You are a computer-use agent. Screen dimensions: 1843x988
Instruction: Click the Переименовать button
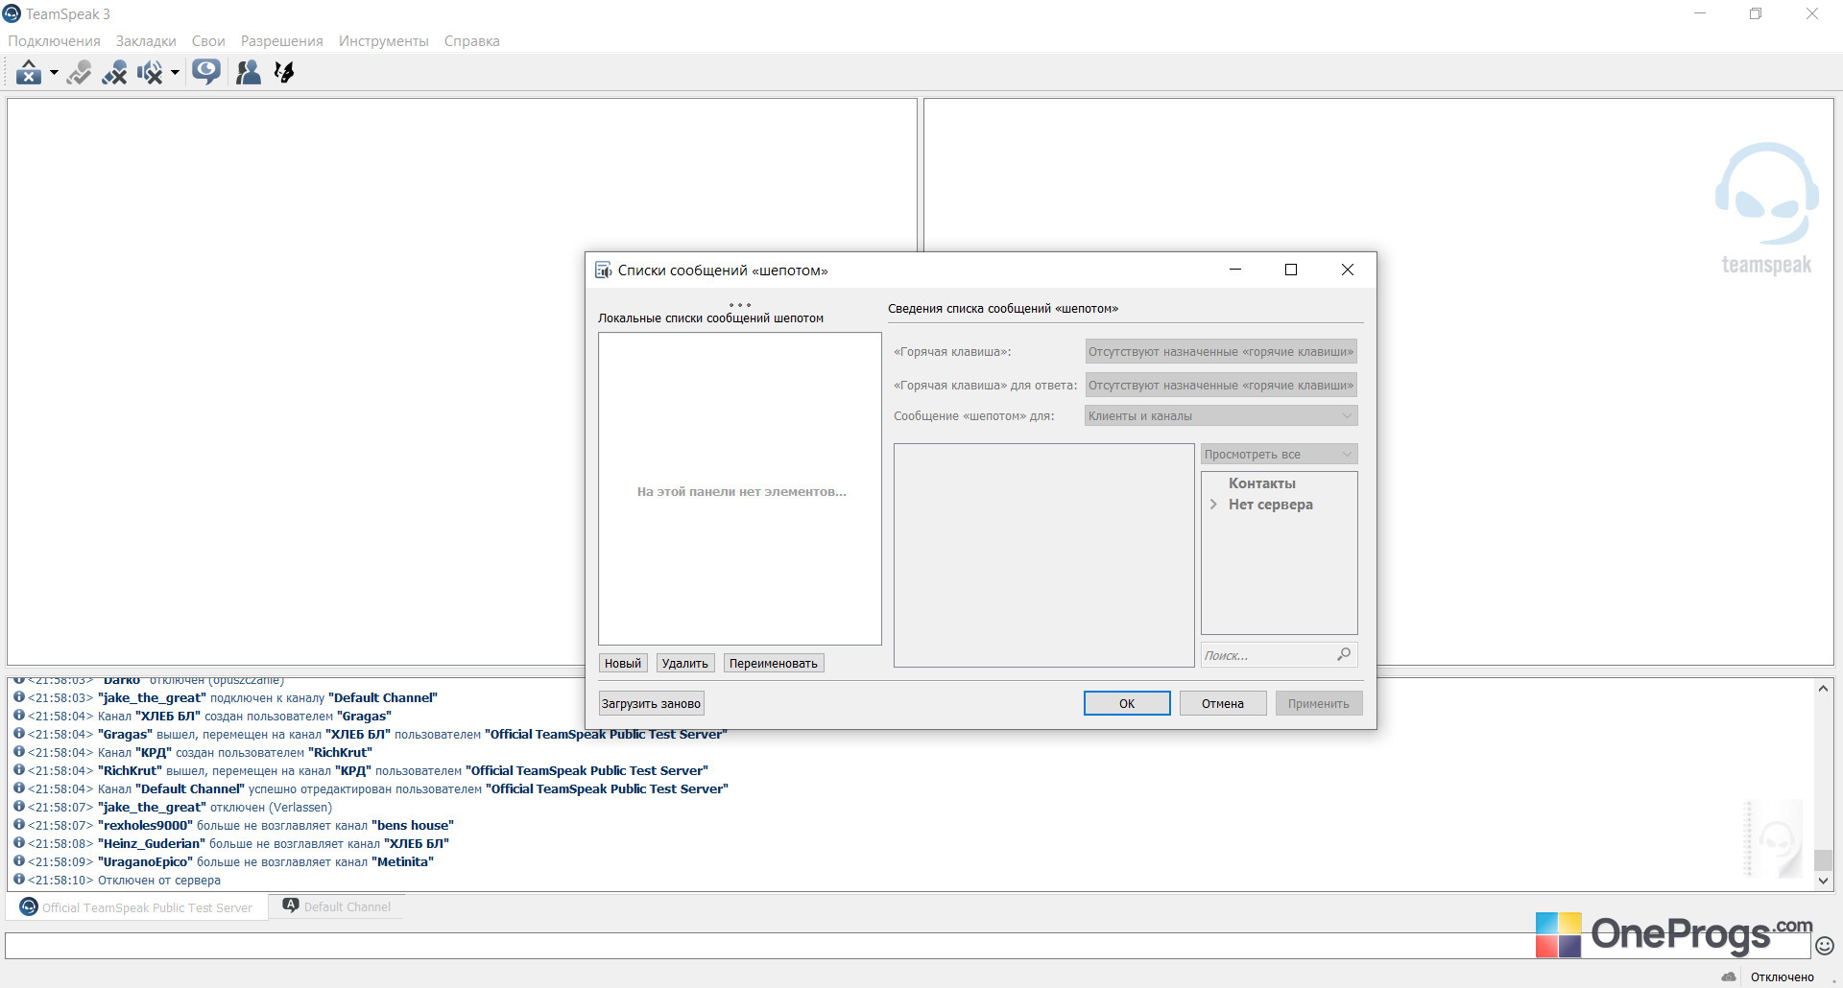click(773, 663)
